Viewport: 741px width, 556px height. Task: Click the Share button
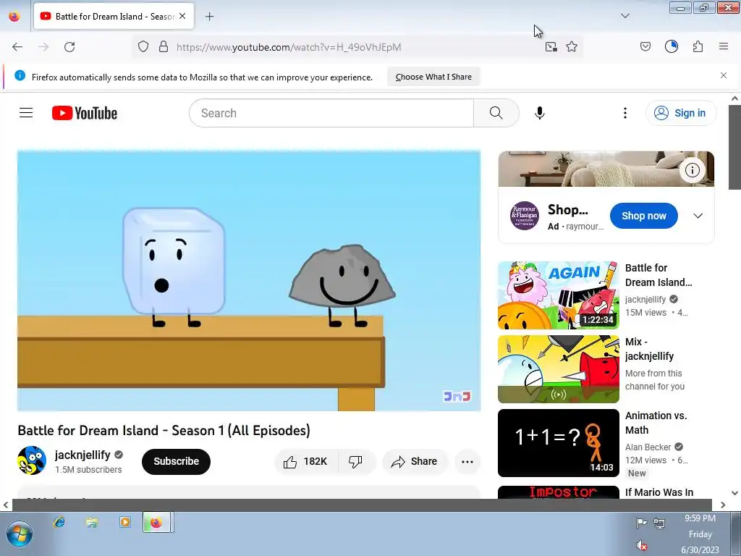point(415,461)
